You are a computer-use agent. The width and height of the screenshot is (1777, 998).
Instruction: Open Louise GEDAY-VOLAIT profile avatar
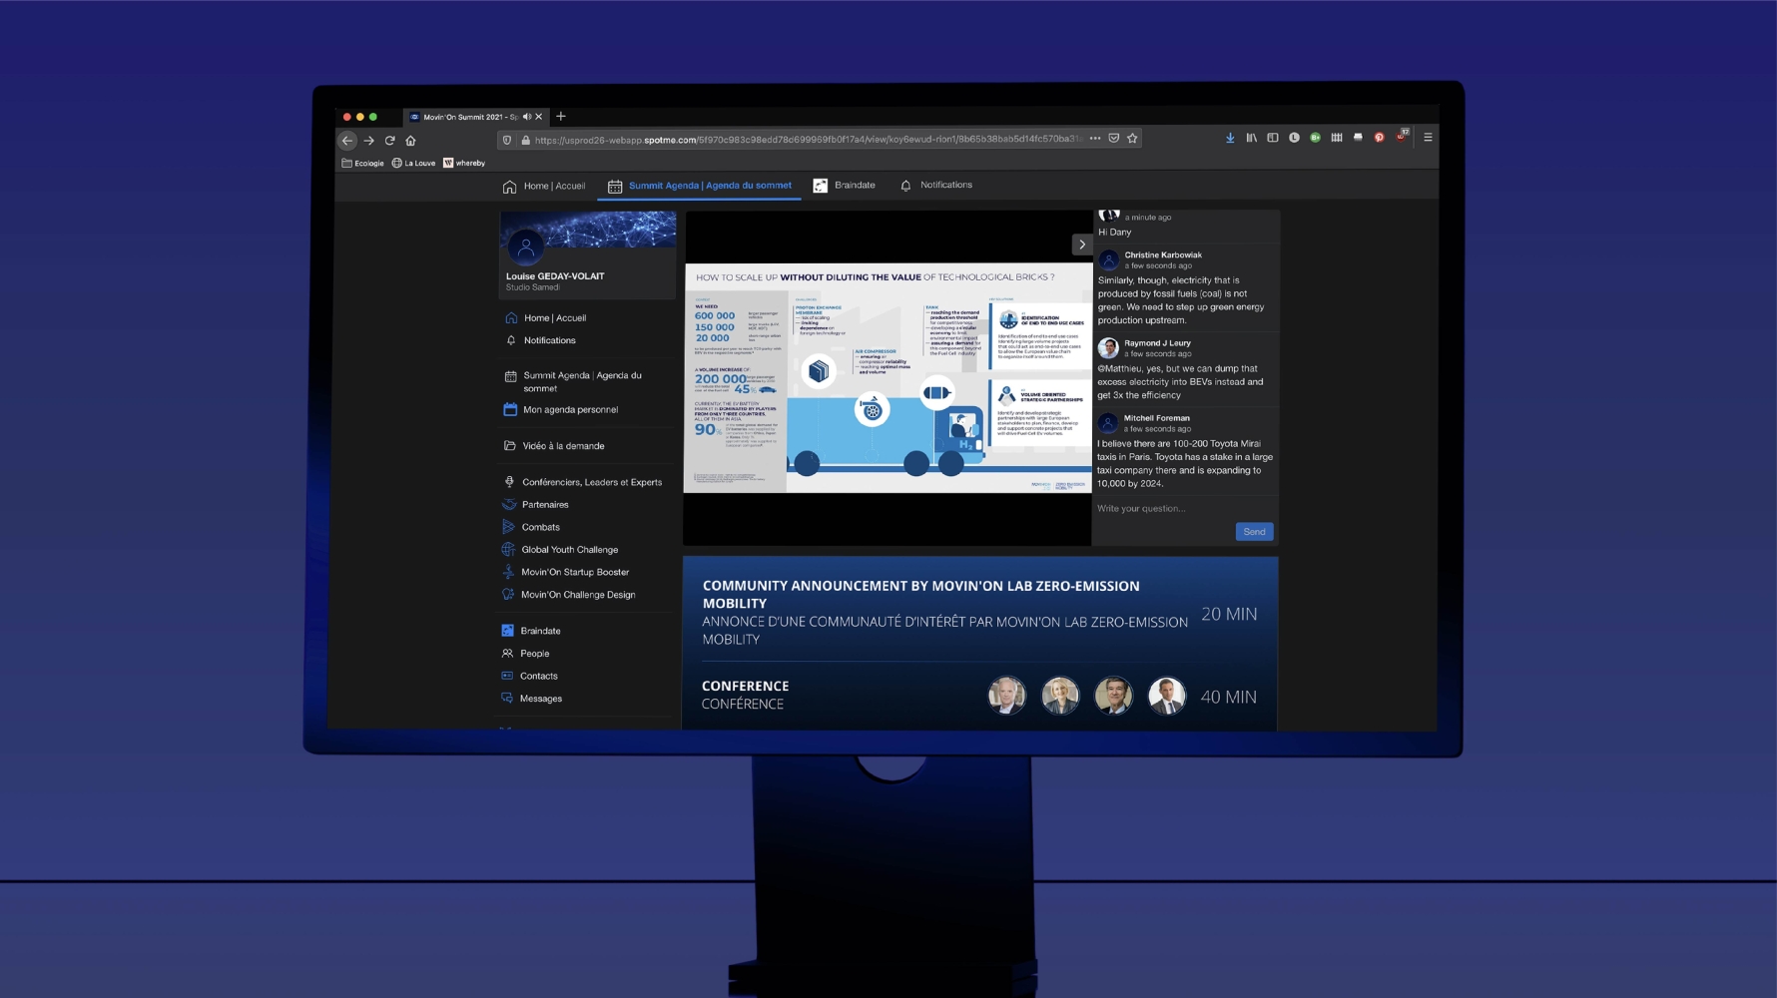(x=525, y=246)
